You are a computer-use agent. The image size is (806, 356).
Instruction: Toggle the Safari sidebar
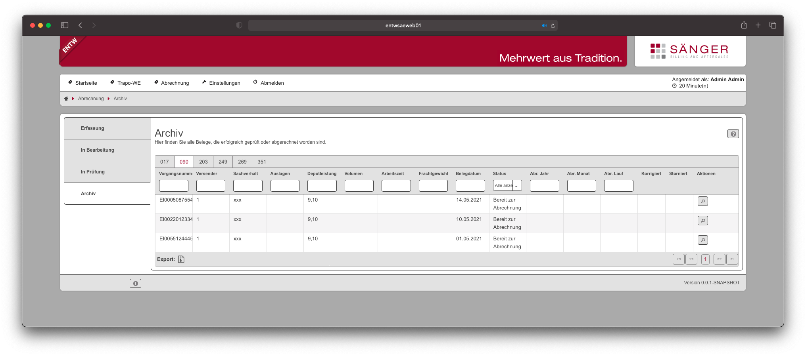click(x=65, y=25)
